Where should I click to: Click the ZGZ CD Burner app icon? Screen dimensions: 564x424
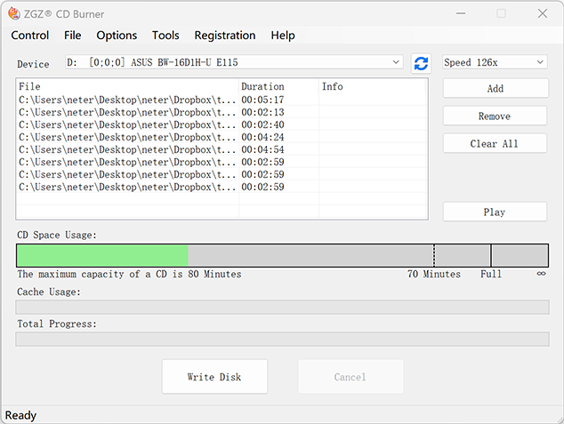click(14, 13)
